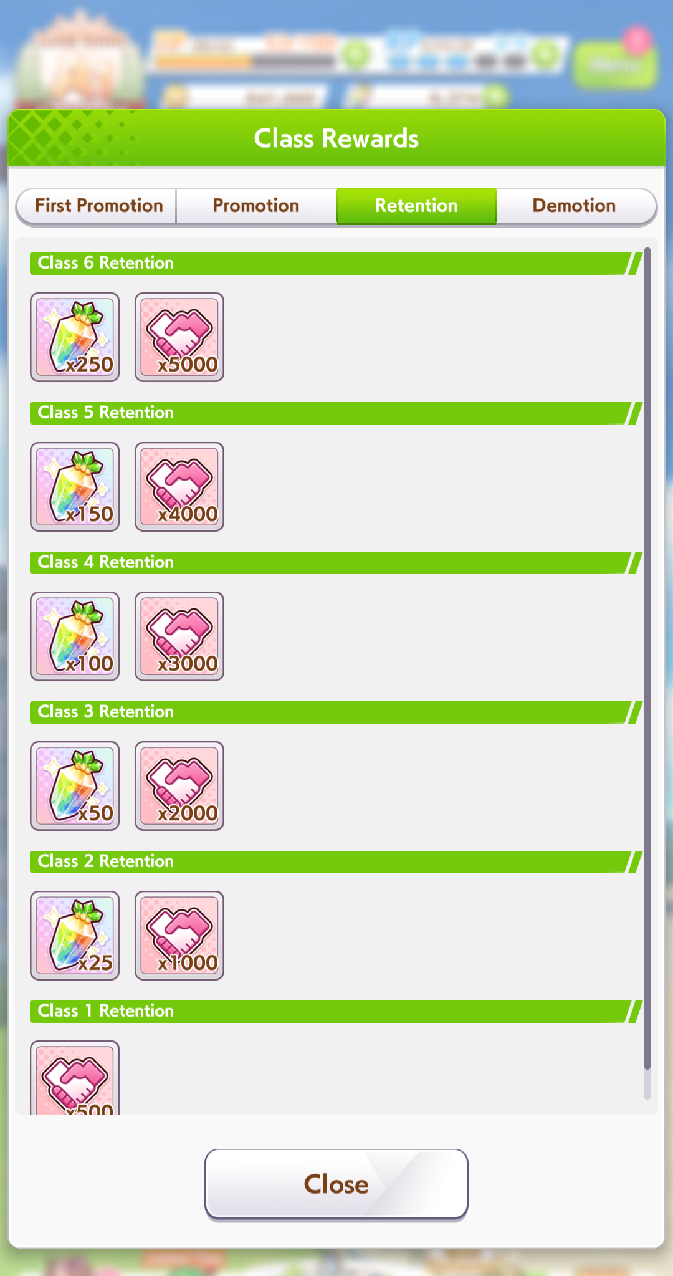Tap the Class 2 handshake x1000 reward icon
Image resolution: width=673 pixels, height=1276 pixels.
pos(179,936)
